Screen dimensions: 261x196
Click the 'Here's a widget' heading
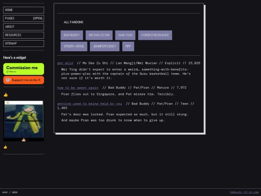(x=14, y=58)
